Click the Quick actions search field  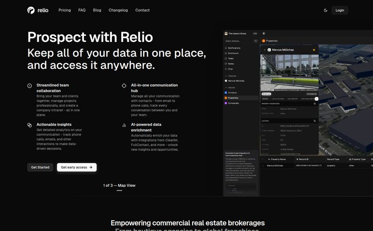tap(241, 41)
